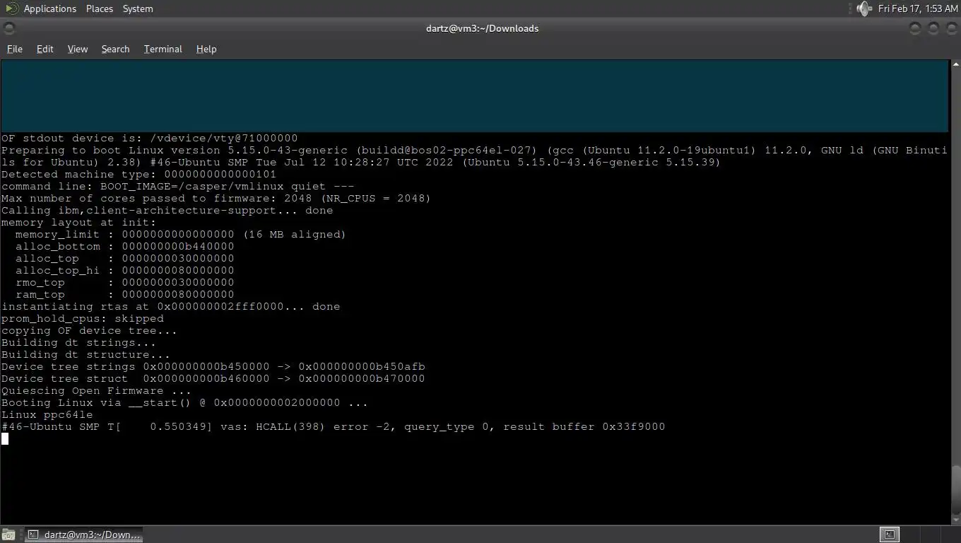The width and height of the screenshot is (961, 543).
Task: Open the terminal File menu
Action: point(15,49)
